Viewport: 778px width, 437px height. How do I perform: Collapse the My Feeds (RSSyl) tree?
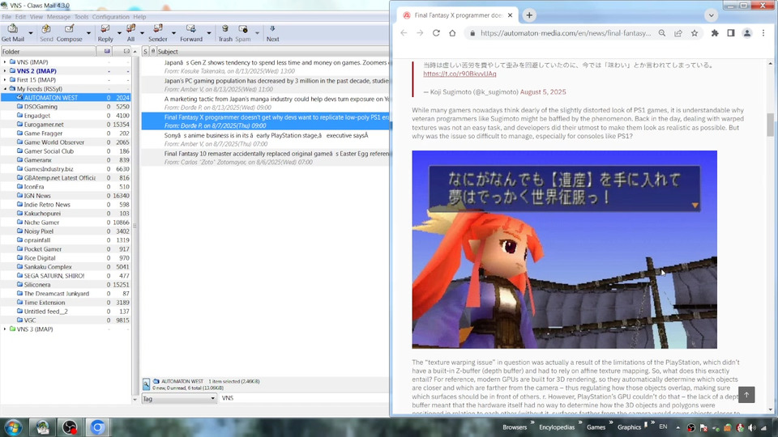click(x=5, y=88)
